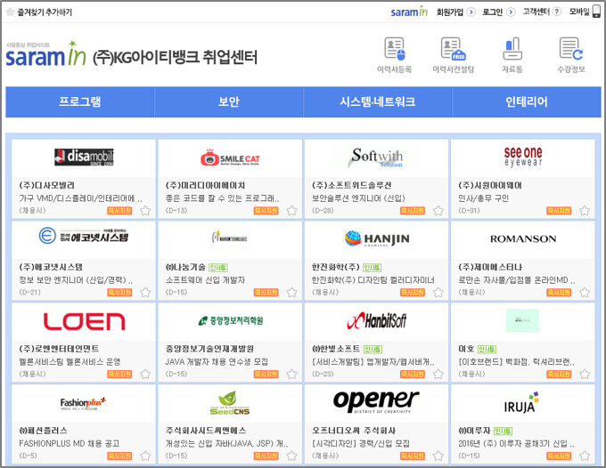The width and height of the screenshot is (606, 468).
Task: Open job title 소프트웨어 신입 개발자
Action: [x=205, y=280]
